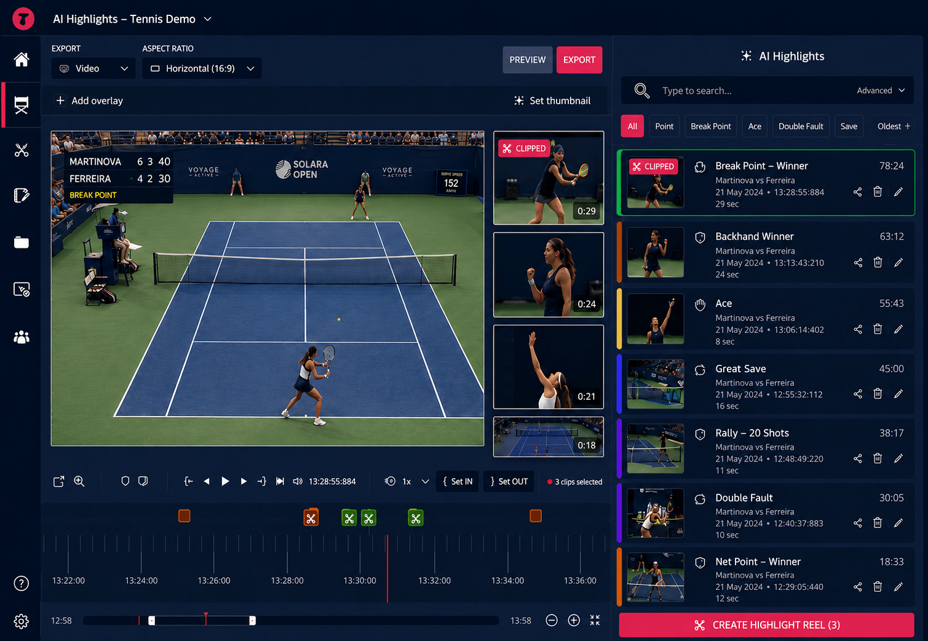The image size is (928, 641).
Task: Click the PREVIEW button
Action: pyautogui.click(x=528, y=60)
